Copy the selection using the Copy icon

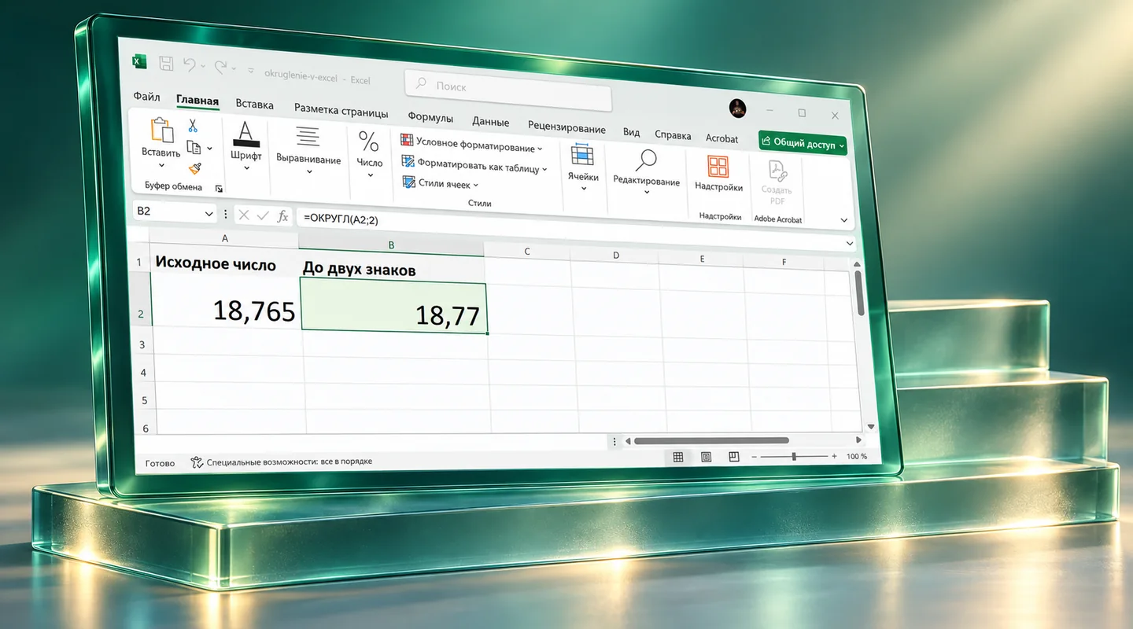[x=194, y=147]
